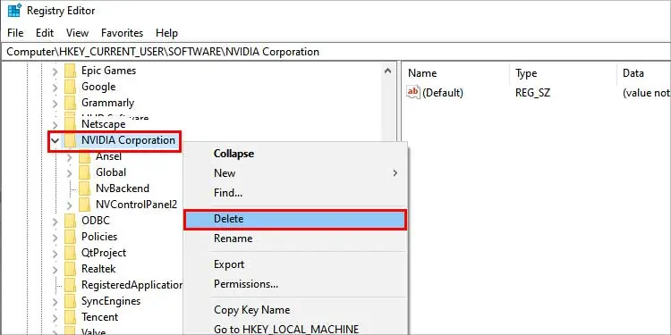Viewport: 671px width, 335px height.
Task: Expand the ODBC key
Action: [55, 221]
